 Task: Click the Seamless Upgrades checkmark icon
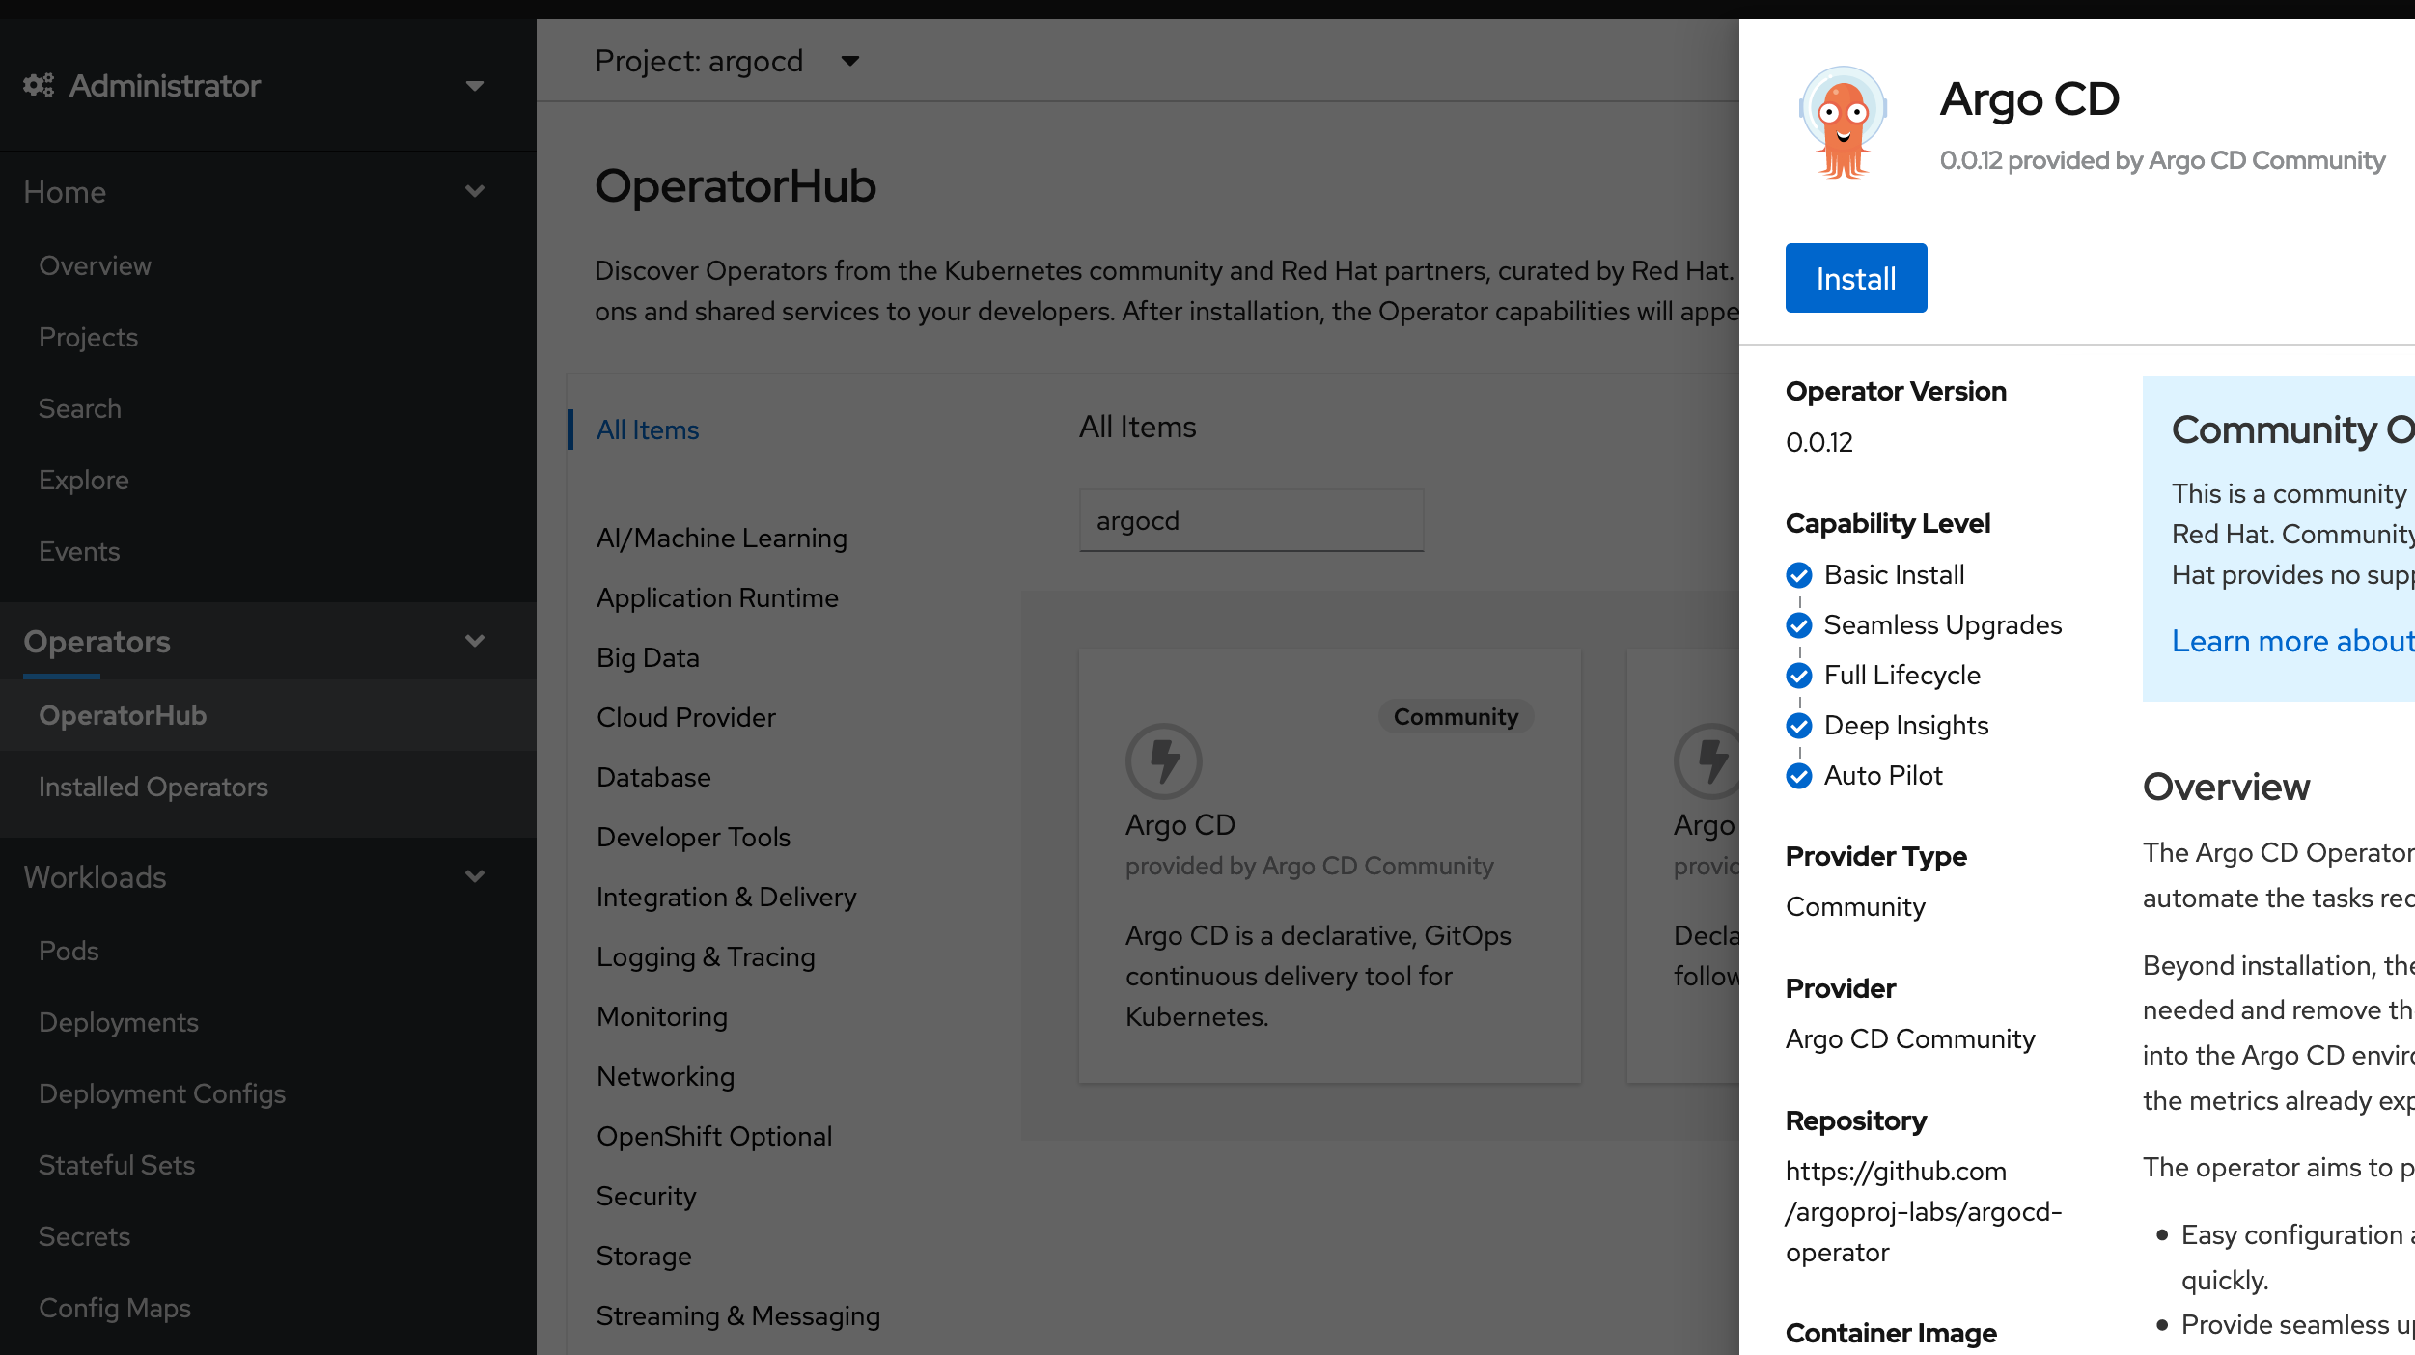click(x=1799, y=625)
